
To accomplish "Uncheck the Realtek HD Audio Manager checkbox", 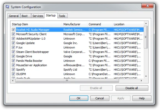I will tap(13, 30).
